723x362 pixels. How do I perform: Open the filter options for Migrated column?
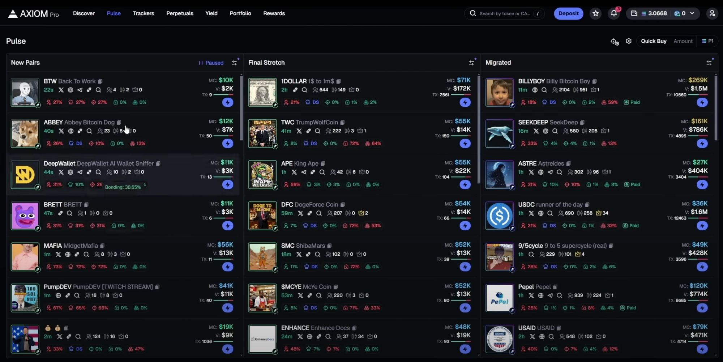[709, 63]
